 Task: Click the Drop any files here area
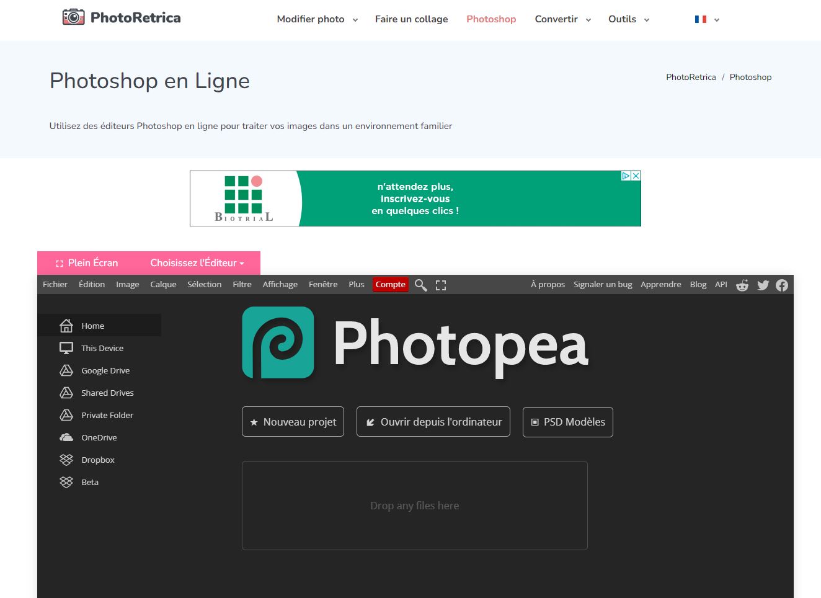click(x=414, y=505)
